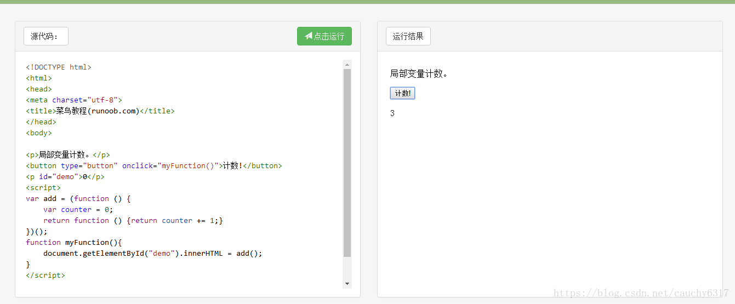Screen dimensions: 735x304
Task: Click the blog.csdn.net watermark URL
Action: pos(641,293)
